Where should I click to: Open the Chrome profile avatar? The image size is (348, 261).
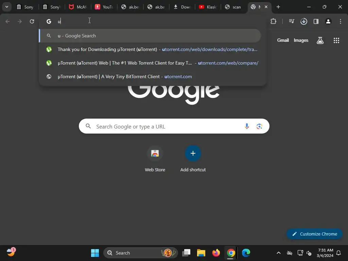point(328,21)
